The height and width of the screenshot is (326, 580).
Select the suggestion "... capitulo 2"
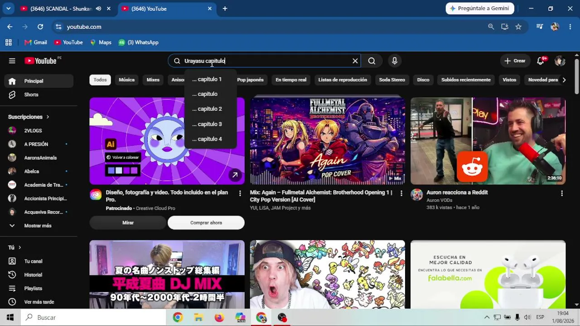coord(210,109)
